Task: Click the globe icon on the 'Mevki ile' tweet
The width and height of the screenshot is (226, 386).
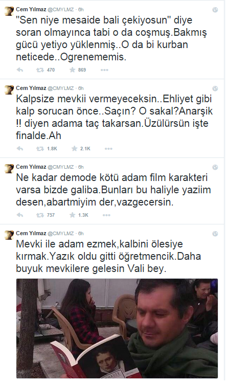Action: (x=215, y=234)
